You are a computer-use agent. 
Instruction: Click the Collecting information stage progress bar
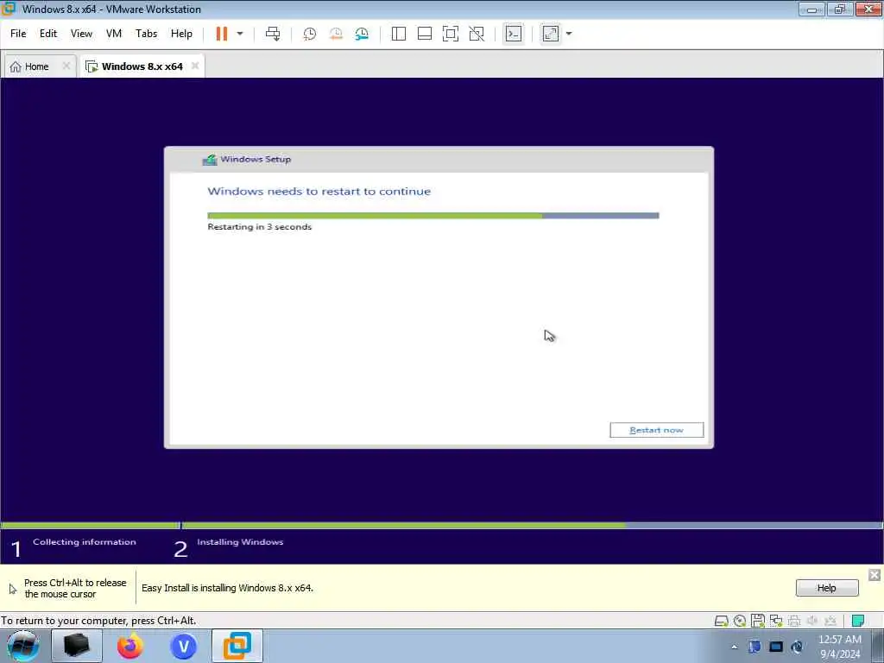(x=90, y=526)
